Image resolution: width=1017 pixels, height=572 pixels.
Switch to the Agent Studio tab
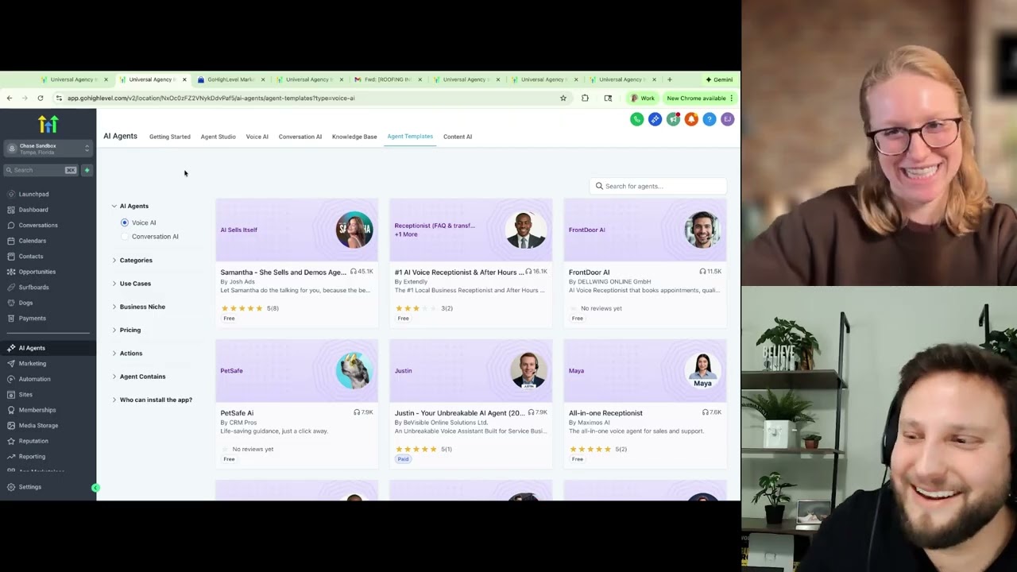coord(218,137)
